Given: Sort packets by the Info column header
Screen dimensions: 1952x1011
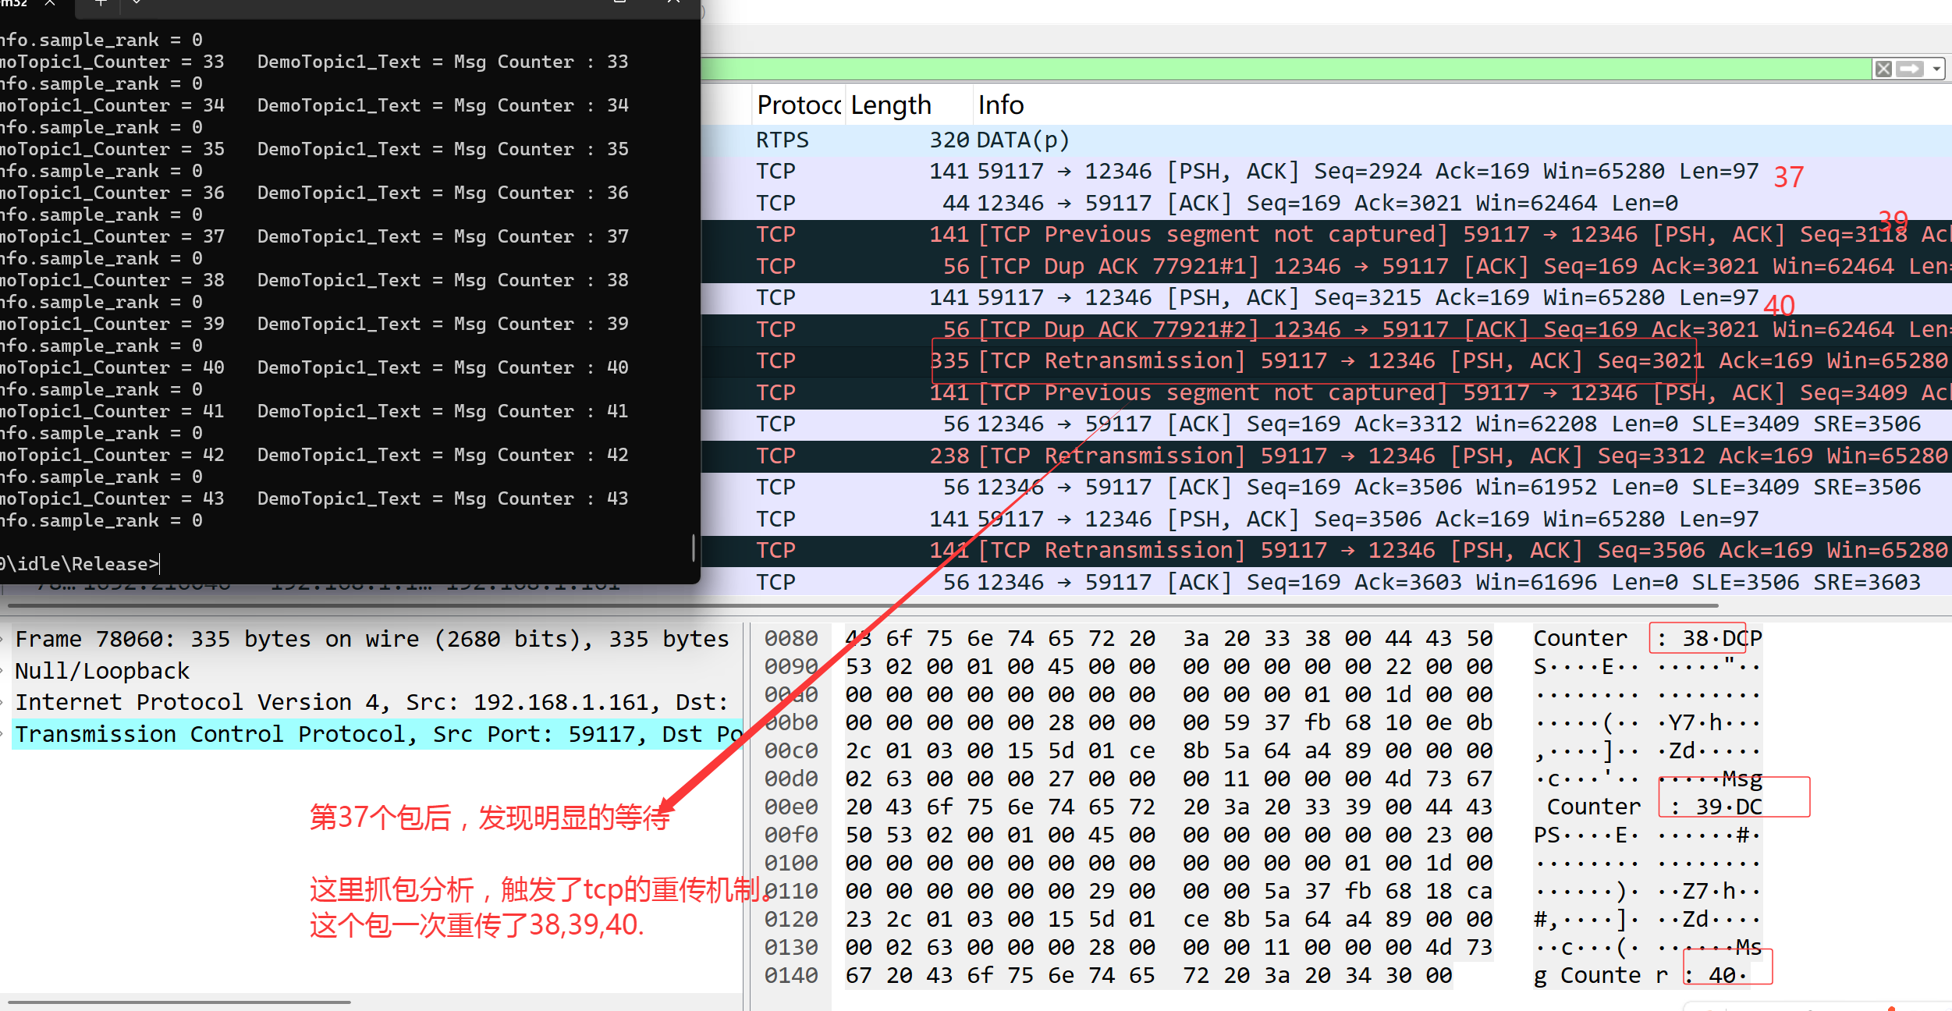Looking at the screenshot, I should (1000, 105).
